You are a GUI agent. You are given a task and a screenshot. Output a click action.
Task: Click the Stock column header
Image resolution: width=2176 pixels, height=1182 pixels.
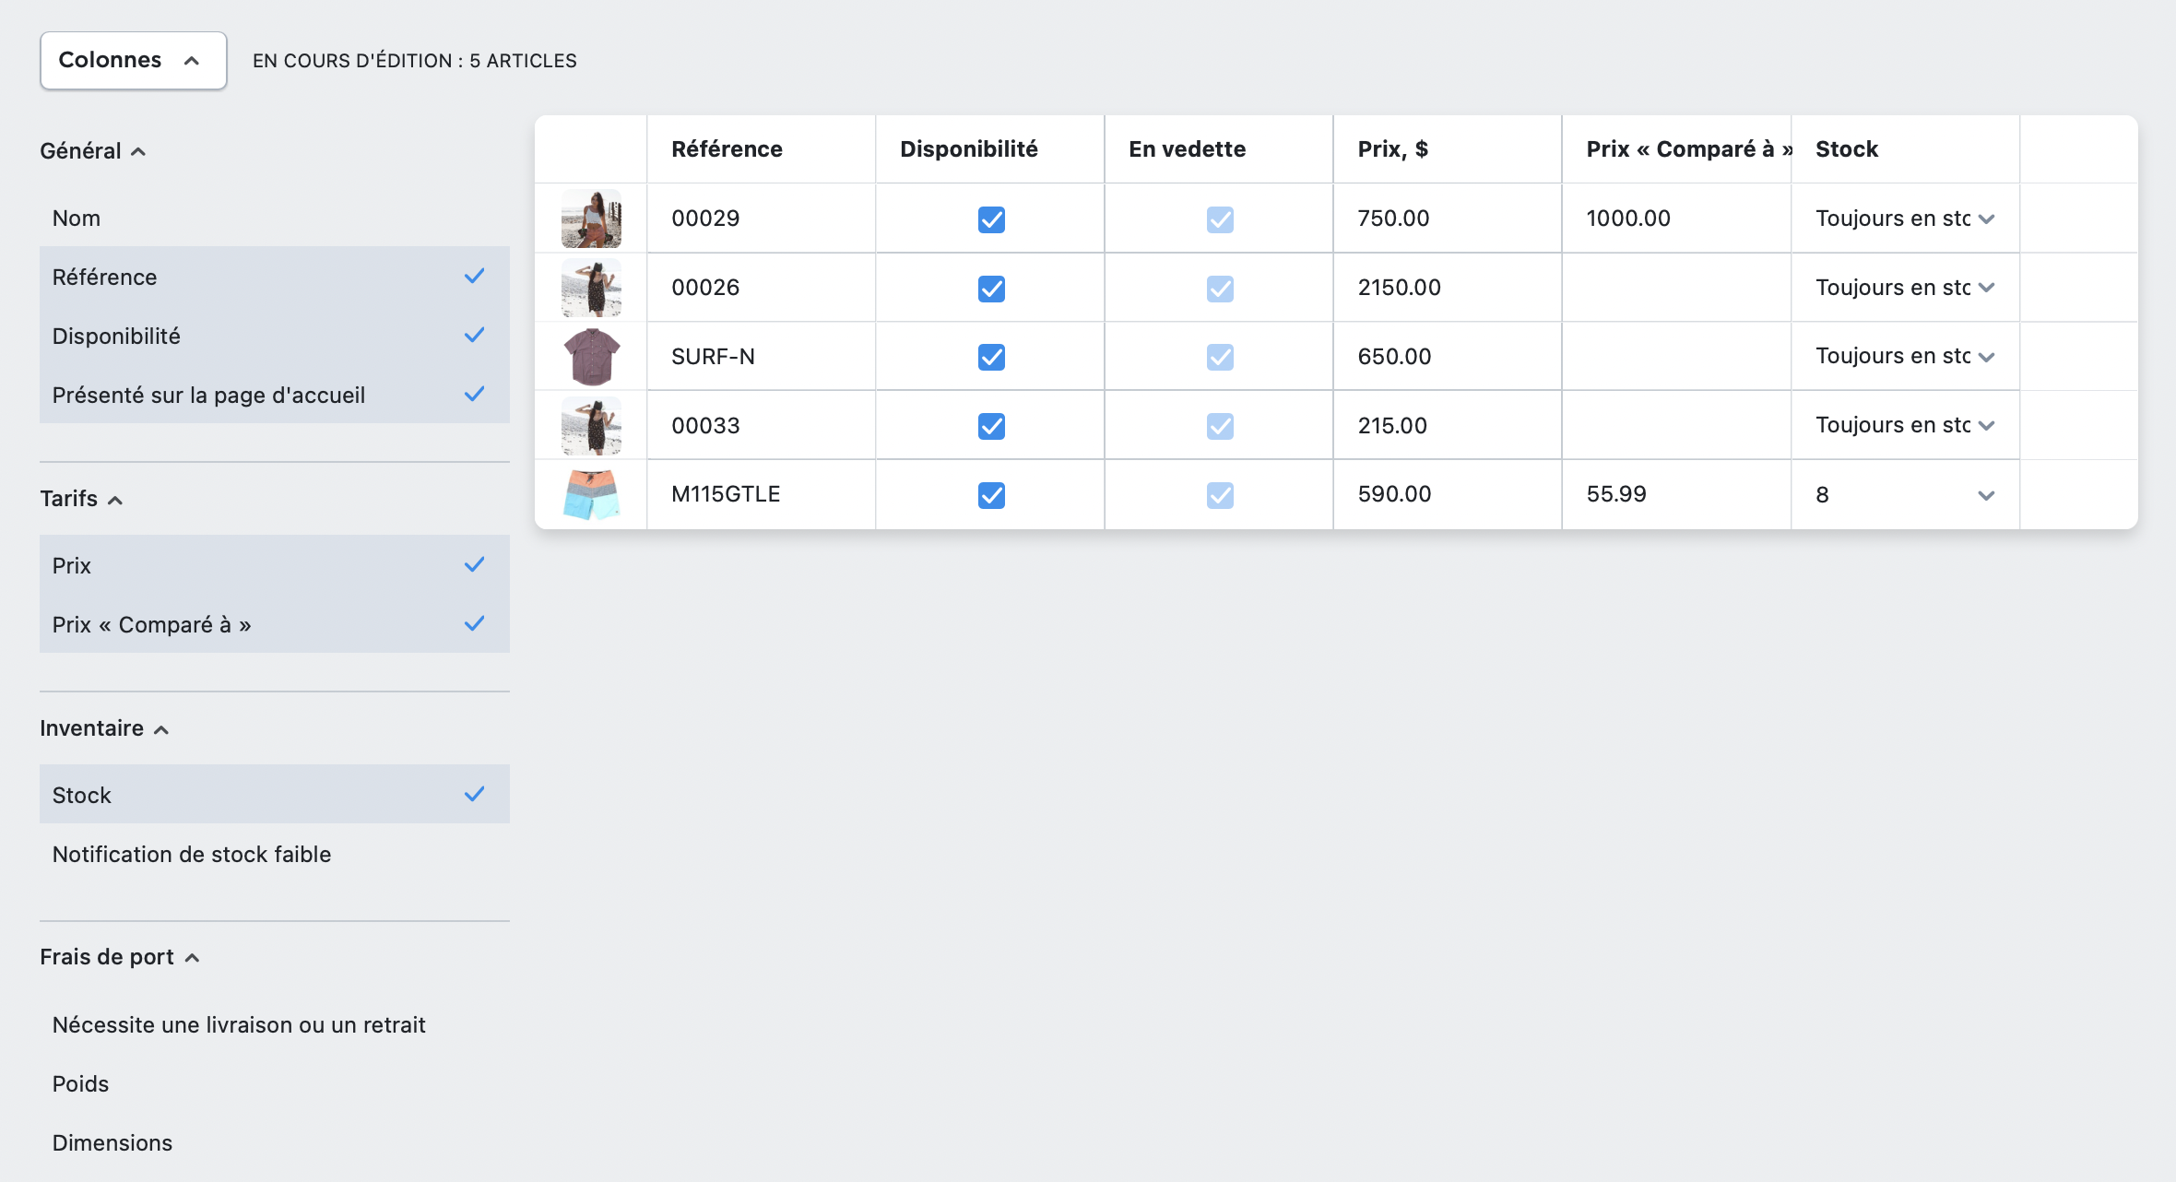(1905, 149)
